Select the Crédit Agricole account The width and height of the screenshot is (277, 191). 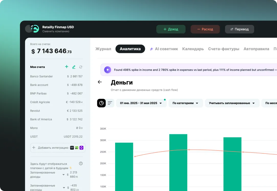point(56,102)
